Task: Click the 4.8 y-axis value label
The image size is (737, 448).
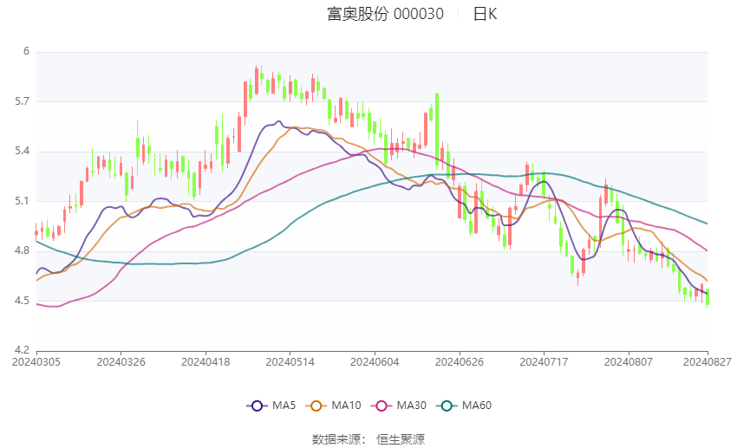Action: 22,250
